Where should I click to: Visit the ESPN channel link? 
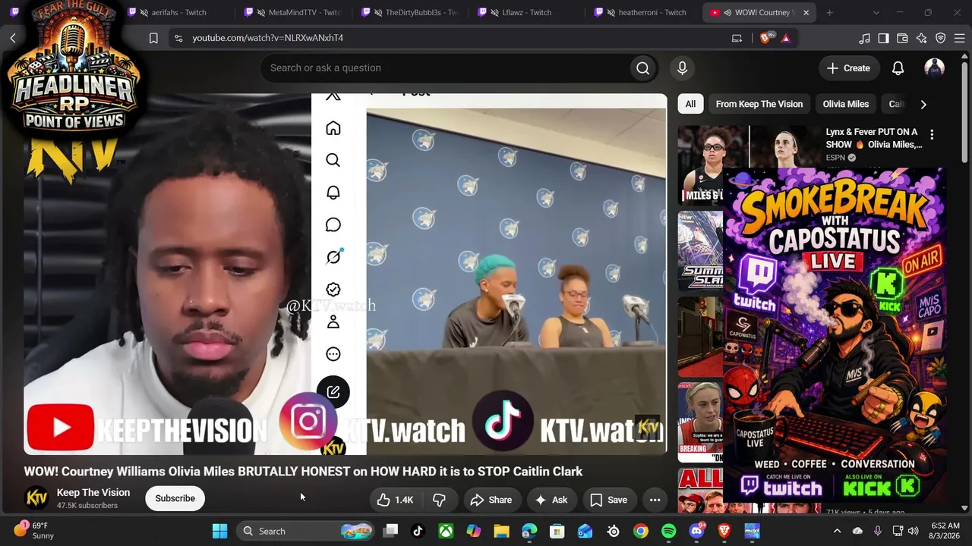tap(835, 158)
